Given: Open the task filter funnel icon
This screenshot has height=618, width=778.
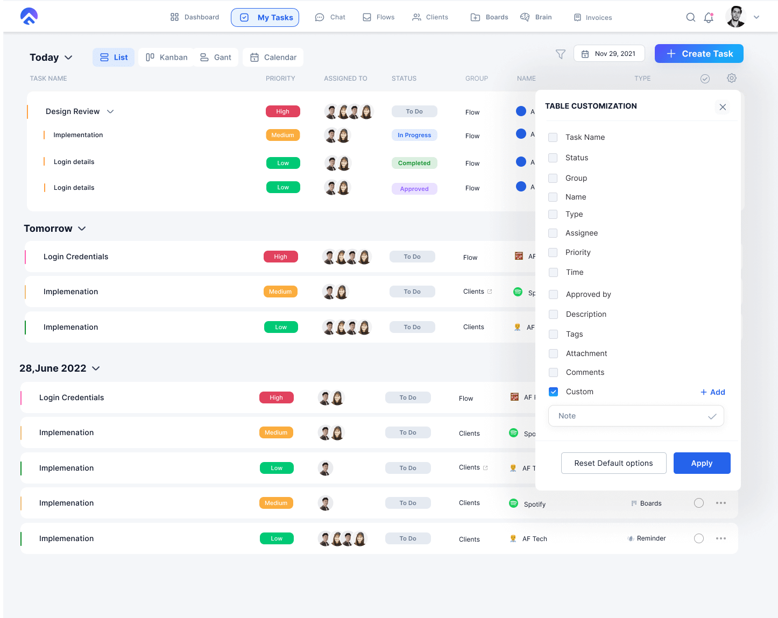Looking at the screenshot, I should coord(561,54).
